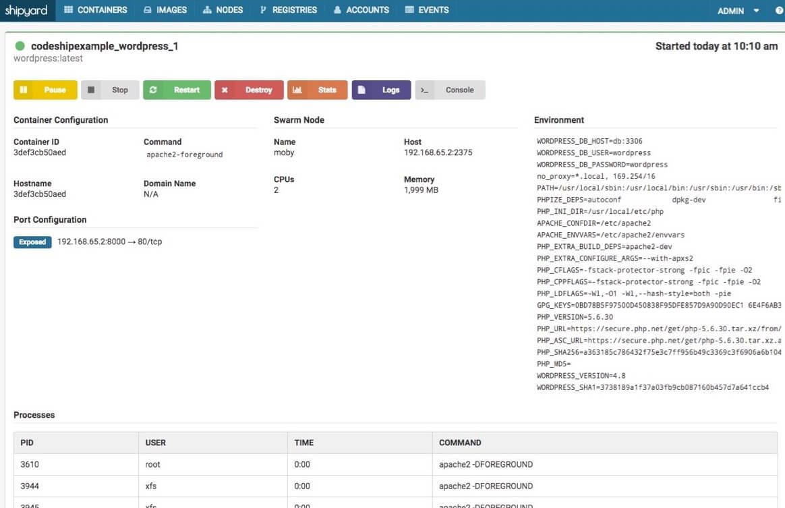This screenshot has width=785, height=508.
Task: Click the WORDPRESS_DB_USER=wordpress environment line
Action: point(593,152)
